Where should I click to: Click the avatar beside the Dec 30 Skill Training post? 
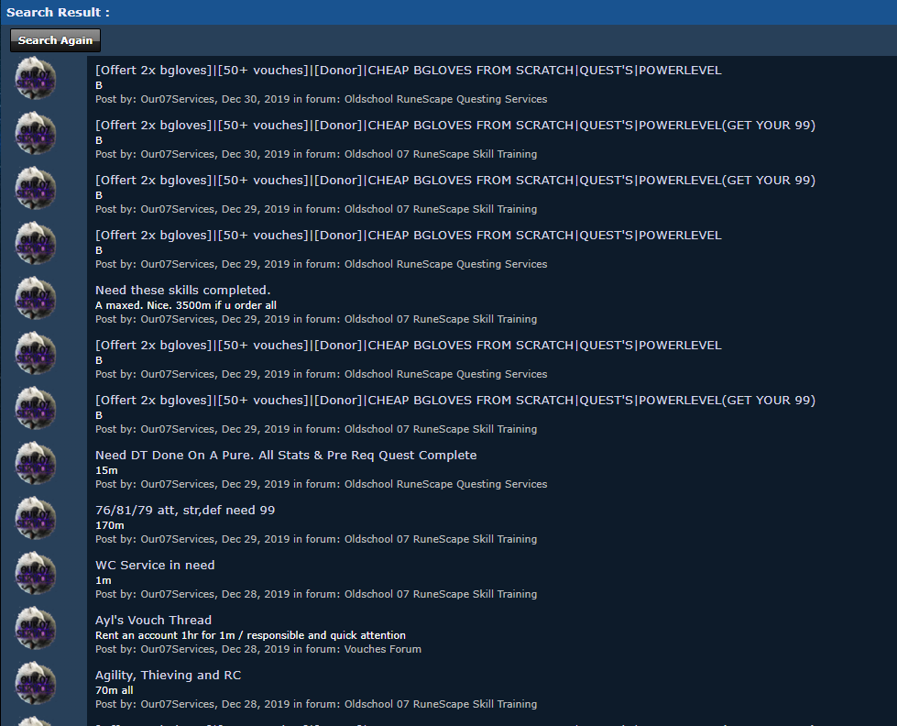tap(36, 133)
